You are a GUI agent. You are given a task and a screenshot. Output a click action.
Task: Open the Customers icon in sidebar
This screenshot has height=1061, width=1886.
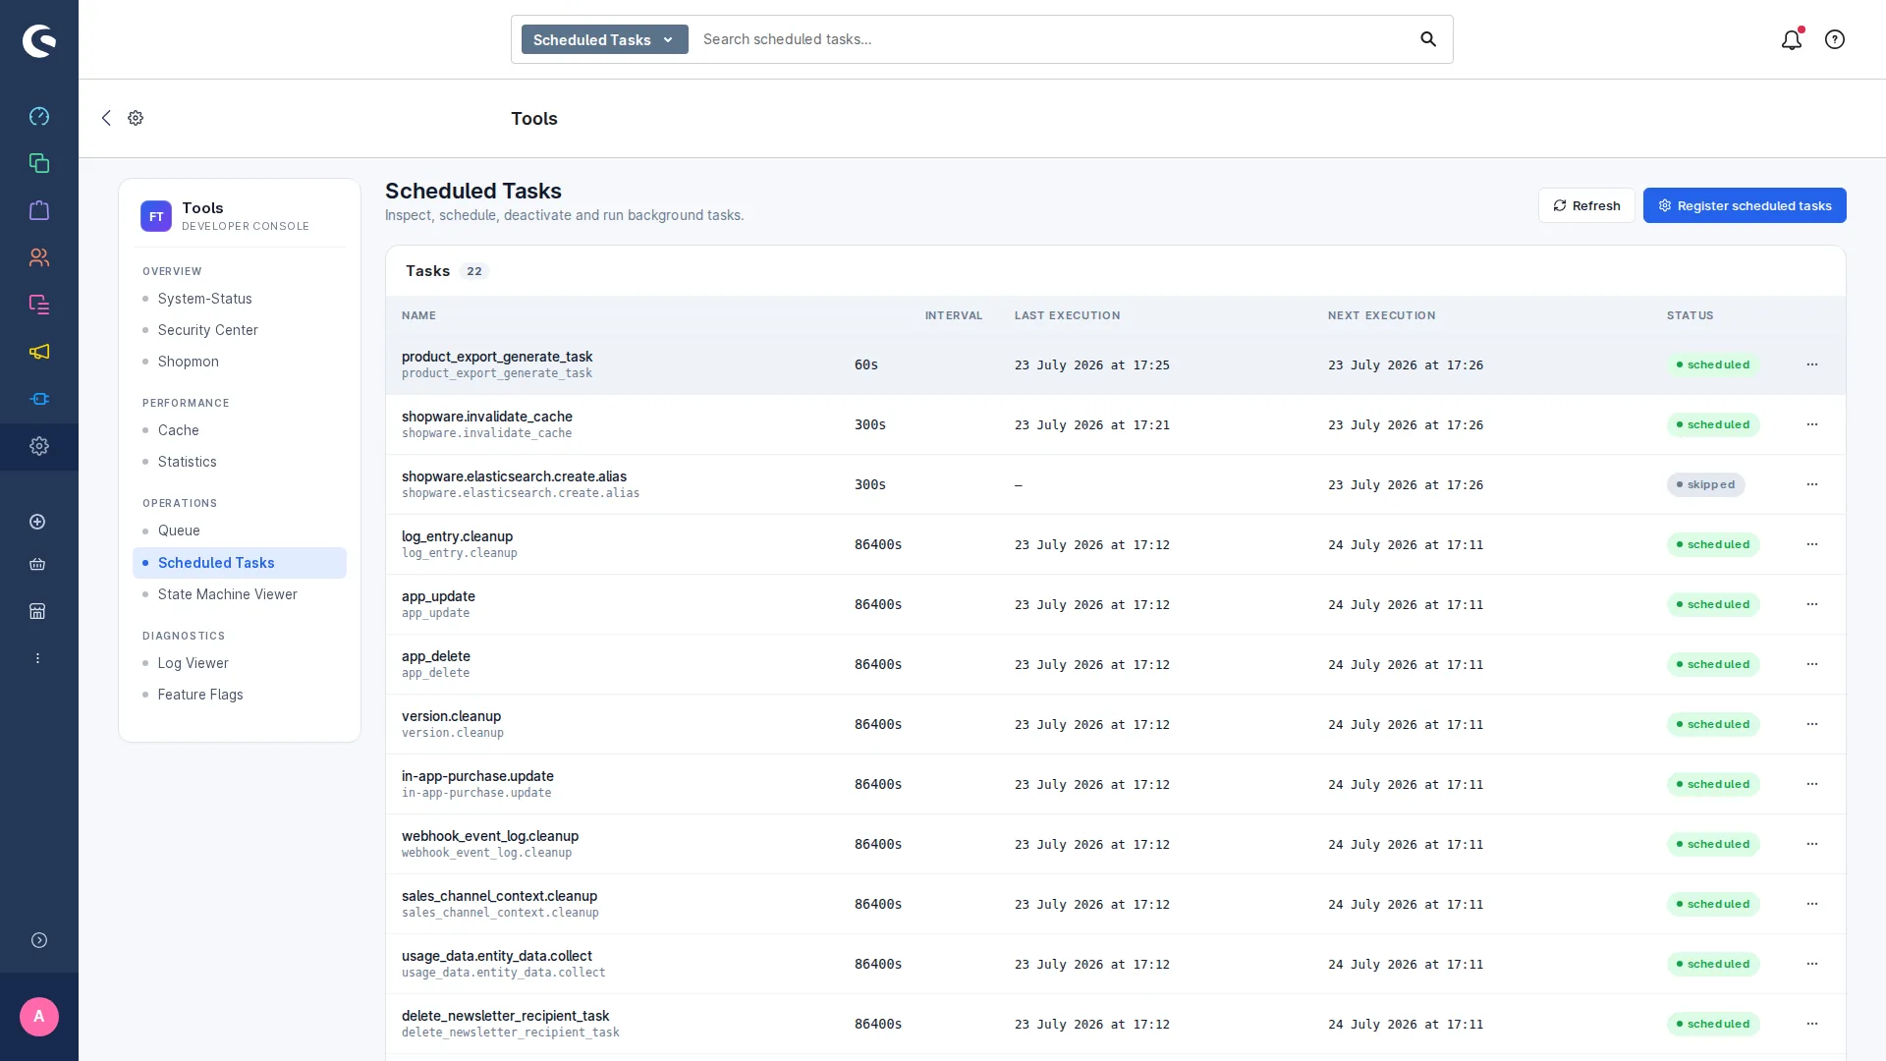(x=39, y=257)
